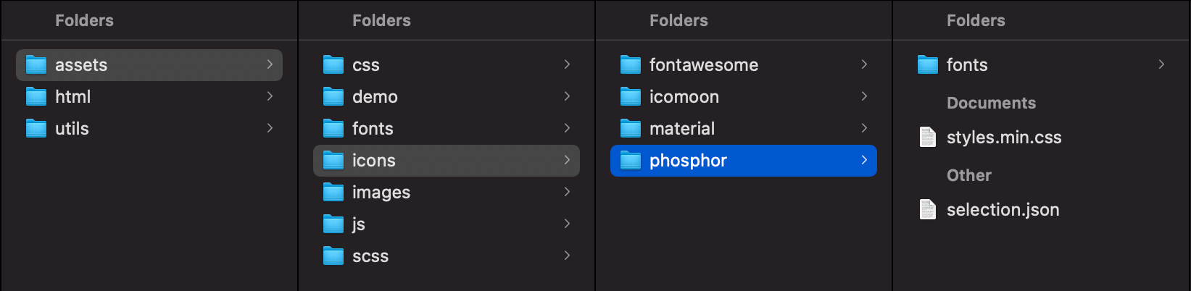Click the material folder icon

click(x=631, y=129)
